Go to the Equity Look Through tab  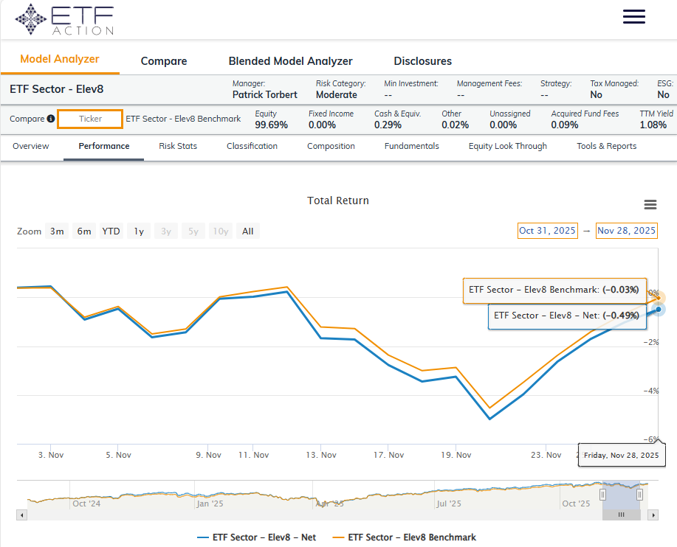click(x=507, y=146)
